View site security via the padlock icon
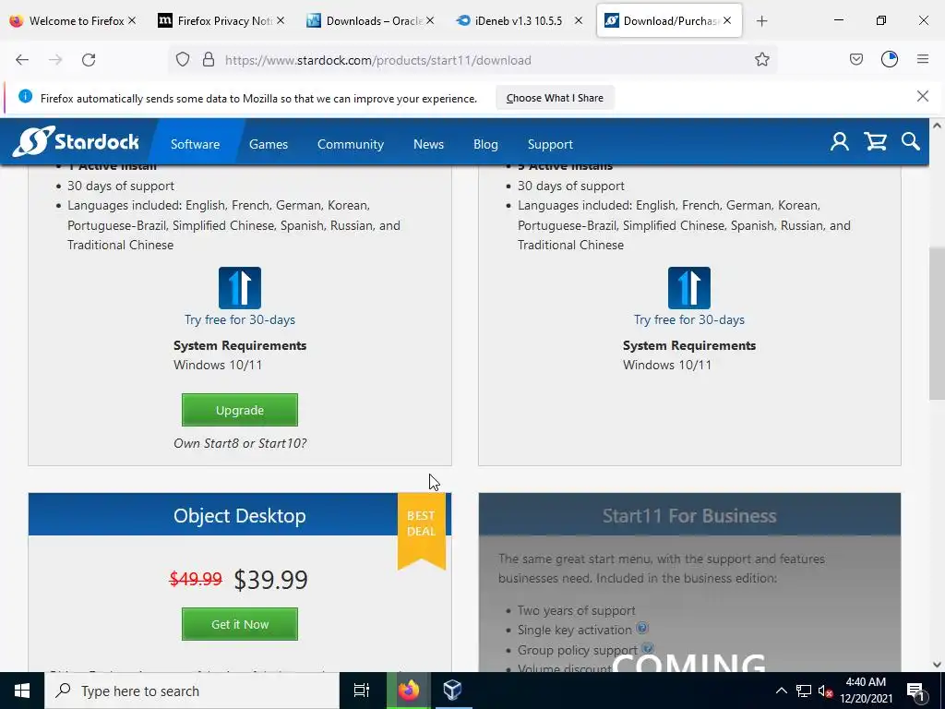The width and height of the screenshot is (945, 709). click(x=209, y=60)
